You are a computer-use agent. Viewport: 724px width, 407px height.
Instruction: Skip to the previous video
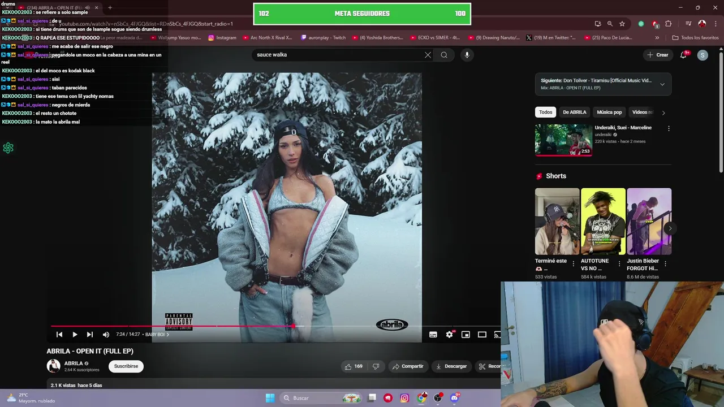pos(59,335)
